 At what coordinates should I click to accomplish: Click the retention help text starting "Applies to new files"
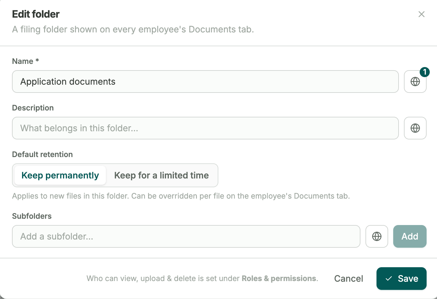[x=181, y=196]
